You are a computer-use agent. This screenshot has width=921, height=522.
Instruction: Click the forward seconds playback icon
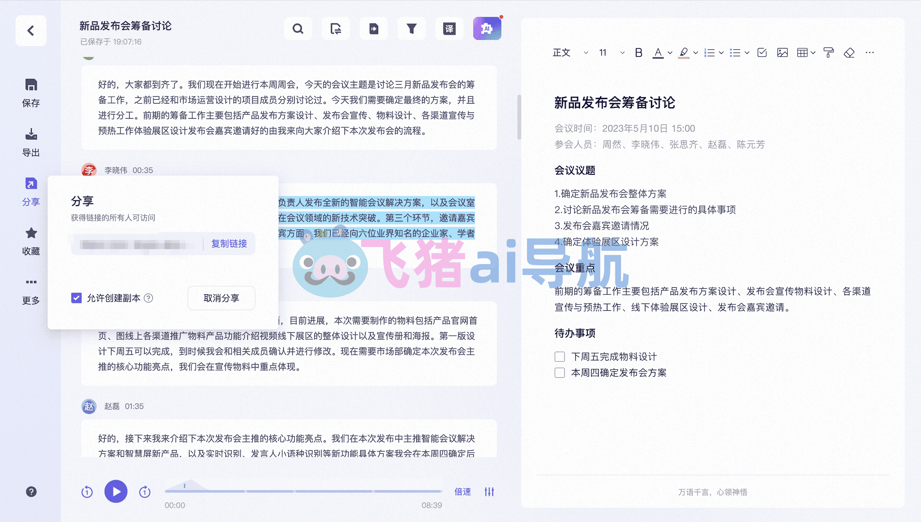pyautogui.click(x=145, y=491)
